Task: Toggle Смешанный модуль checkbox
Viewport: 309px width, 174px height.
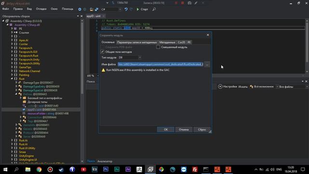Action: tap(158, 47)
